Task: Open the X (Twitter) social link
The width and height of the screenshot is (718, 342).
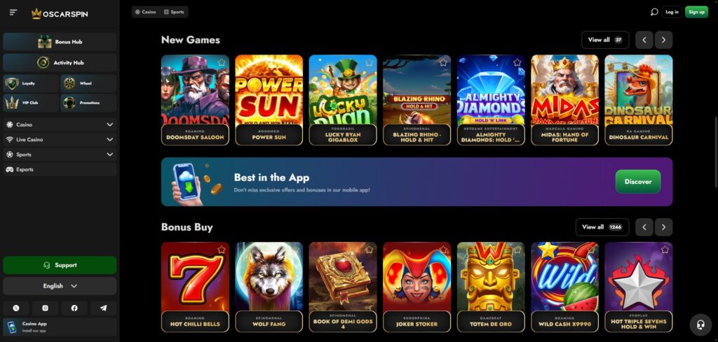Action: pos(16,308)
